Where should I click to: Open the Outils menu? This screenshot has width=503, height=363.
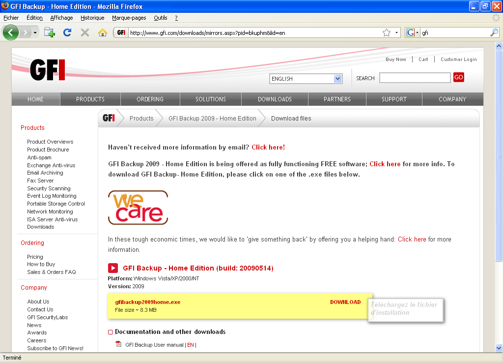[x=161, y=18]
